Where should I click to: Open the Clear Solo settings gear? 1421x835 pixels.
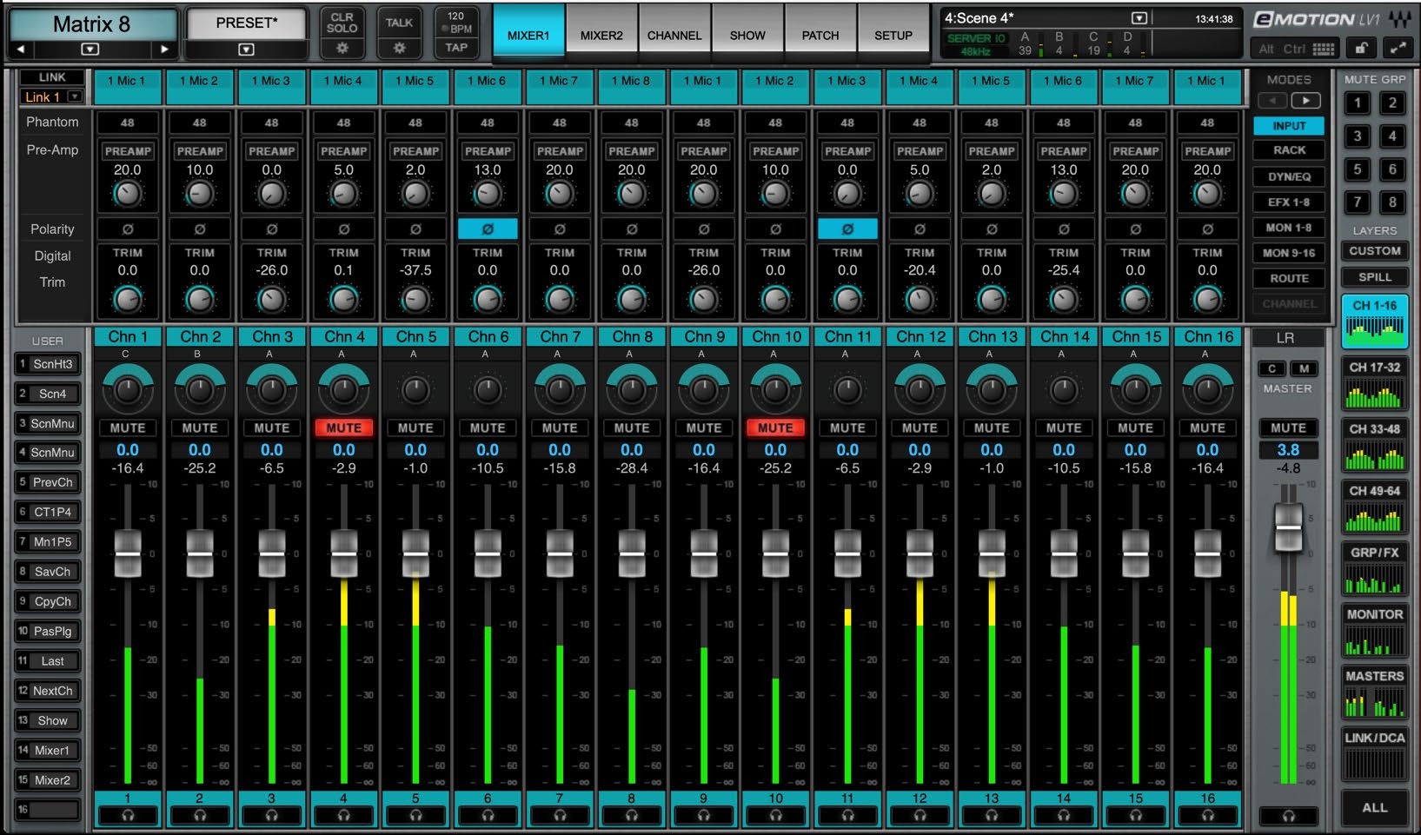click(342, 48)
